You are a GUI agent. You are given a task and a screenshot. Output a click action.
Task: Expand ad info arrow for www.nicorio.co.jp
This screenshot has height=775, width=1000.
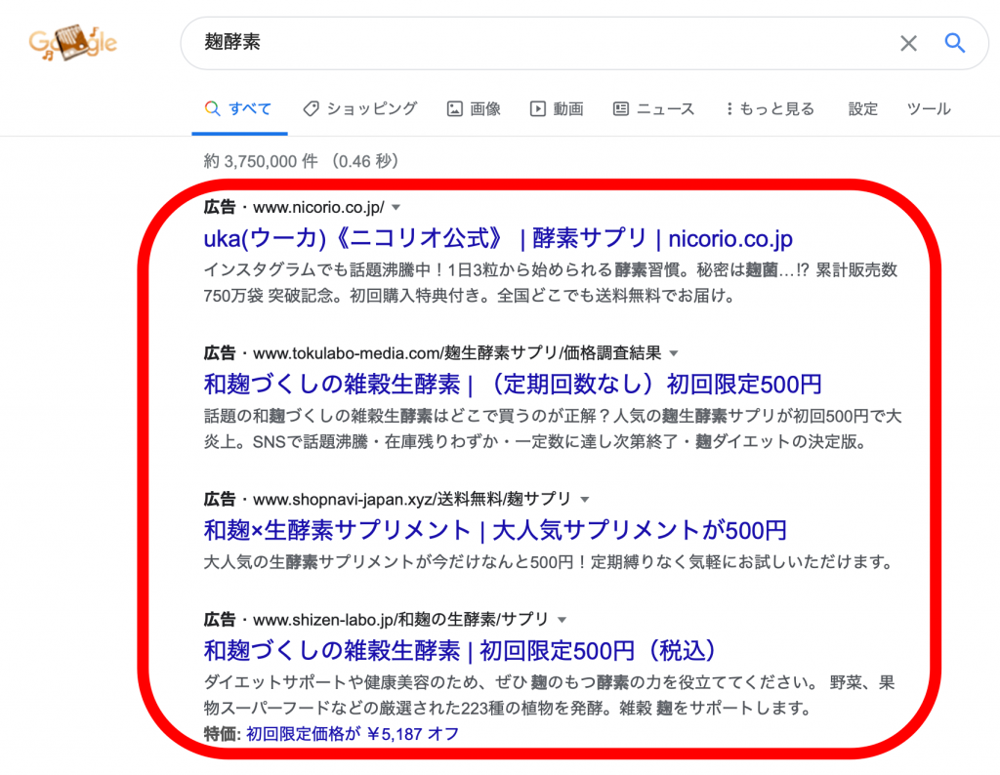[396, 207]
